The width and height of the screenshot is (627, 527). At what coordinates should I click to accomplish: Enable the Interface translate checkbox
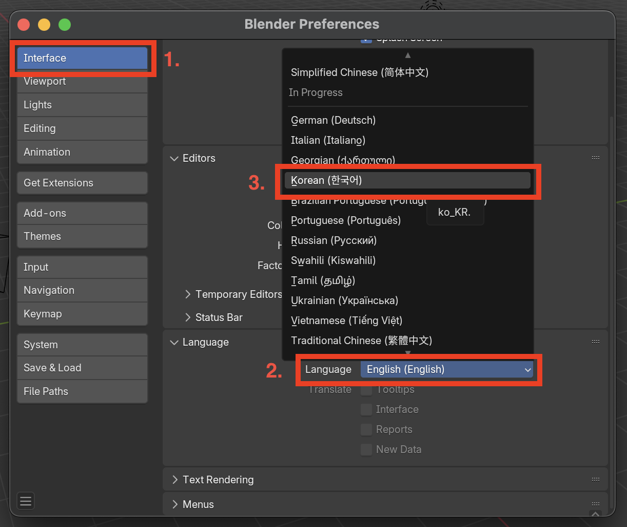(x=366, y=409)
